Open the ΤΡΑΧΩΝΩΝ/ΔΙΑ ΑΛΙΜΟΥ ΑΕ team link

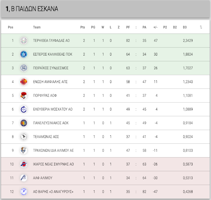pos(53,150)
